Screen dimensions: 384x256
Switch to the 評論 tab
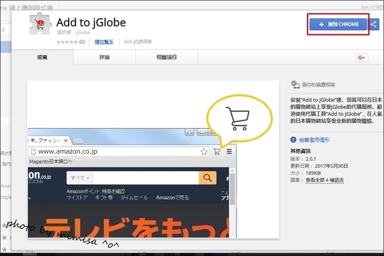pyautogui.click(x=104, y=57)
